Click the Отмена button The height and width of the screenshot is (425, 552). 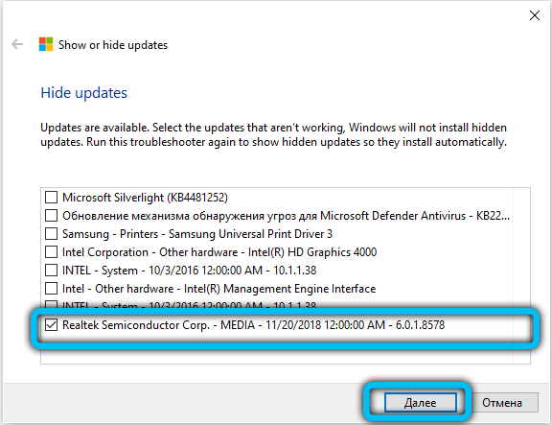coord(502,402)
